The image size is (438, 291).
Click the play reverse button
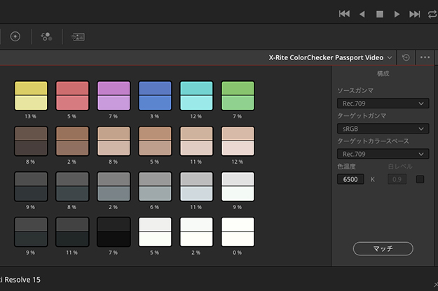tap(362, 14)
